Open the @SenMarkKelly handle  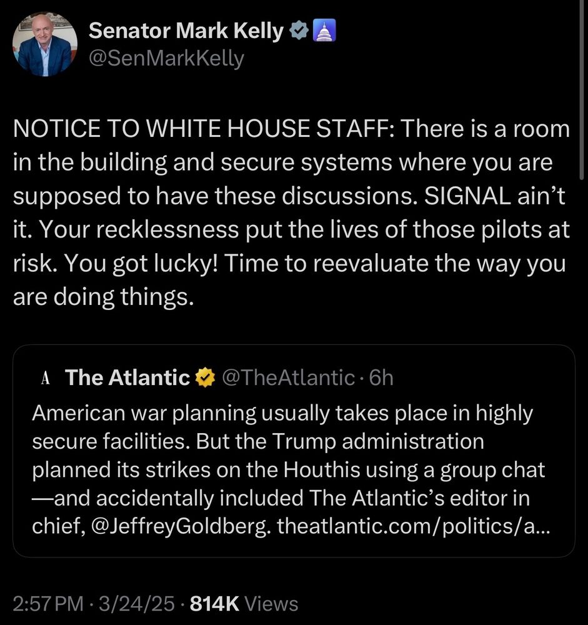point(166,59)
